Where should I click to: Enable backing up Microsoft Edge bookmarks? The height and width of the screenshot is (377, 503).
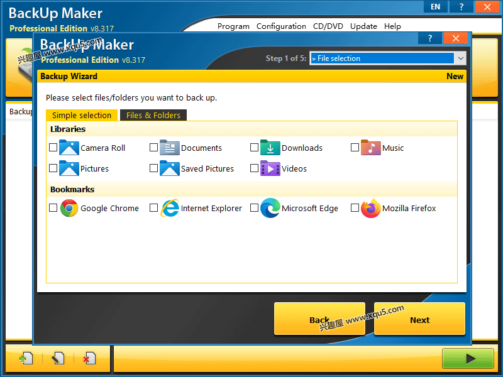[x=254, y=208]
